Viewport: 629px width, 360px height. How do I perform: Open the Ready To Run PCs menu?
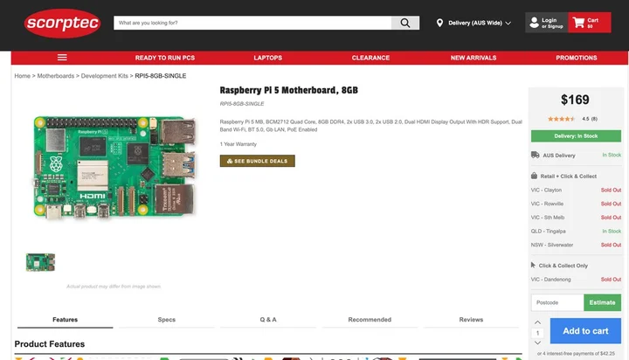165,58
